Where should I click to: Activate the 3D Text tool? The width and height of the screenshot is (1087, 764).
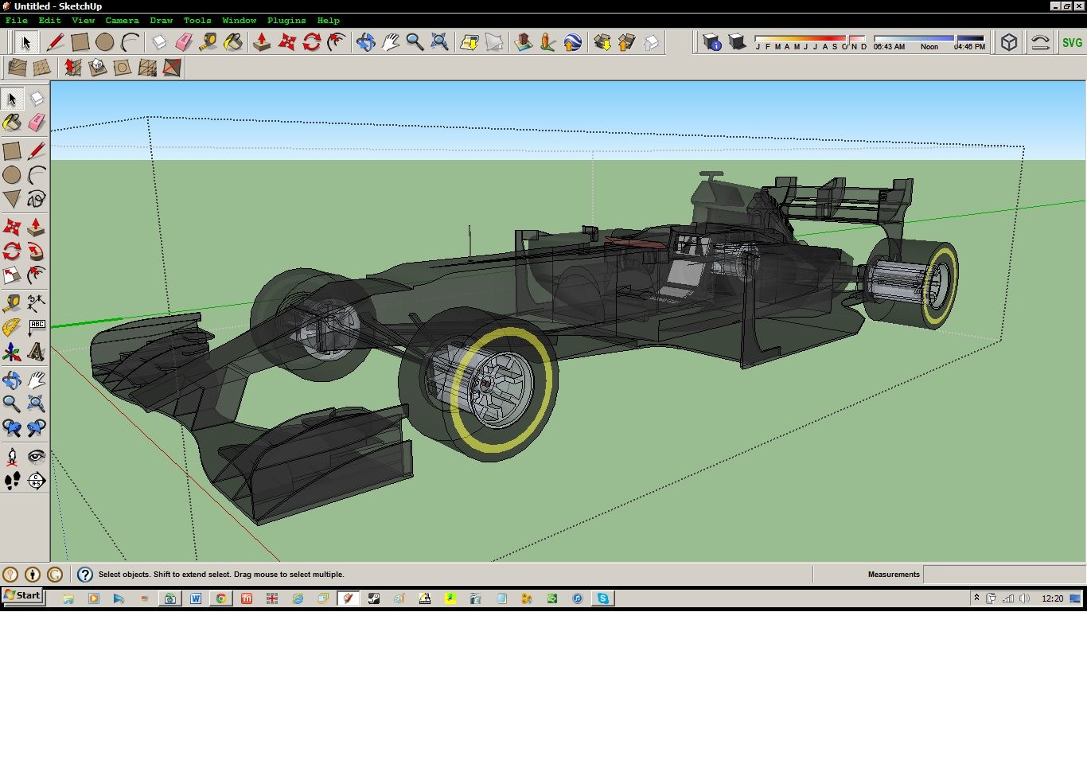37,353
